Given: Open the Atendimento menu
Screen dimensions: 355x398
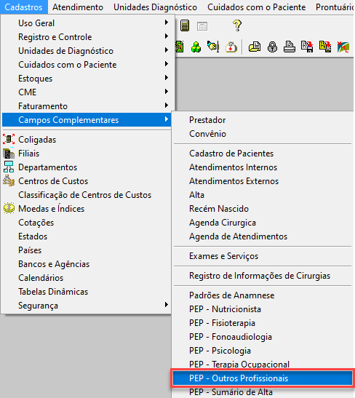Looking at the screenshot, I should [x=78, y=7].
